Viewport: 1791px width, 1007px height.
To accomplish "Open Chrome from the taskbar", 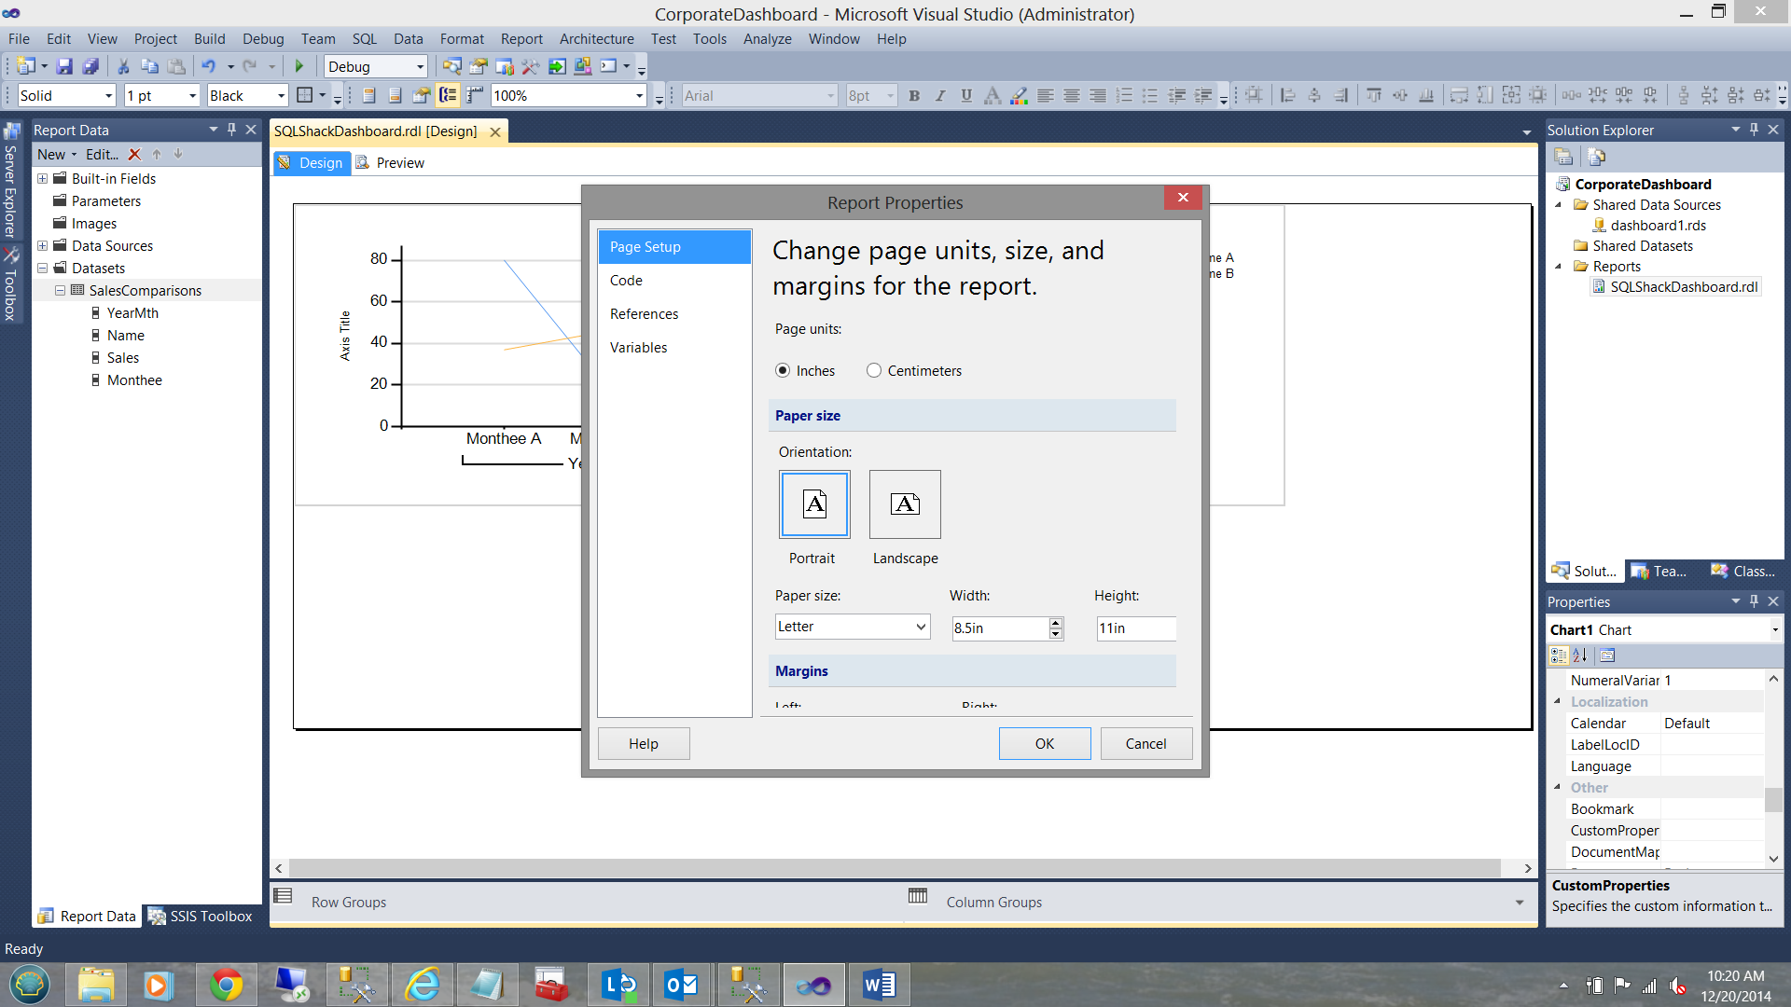I will (x=226, y=985).
